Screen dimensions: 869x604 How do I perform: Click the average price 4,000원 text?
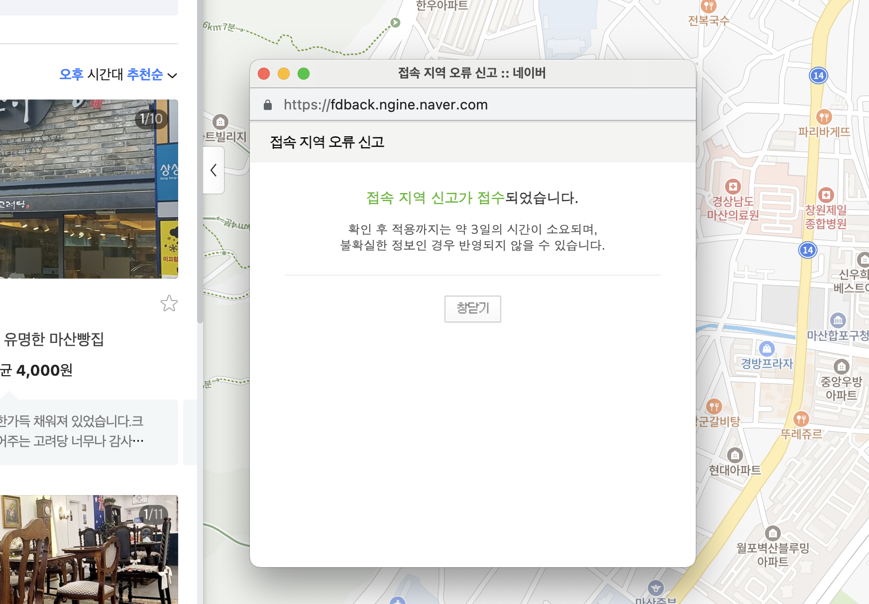44,371
